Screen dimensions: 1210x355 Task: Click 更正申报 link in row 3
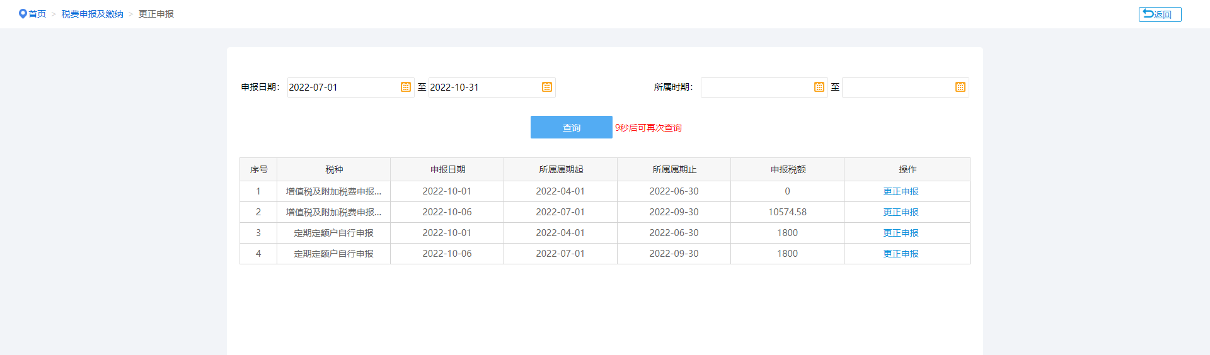tap(901, 233)
